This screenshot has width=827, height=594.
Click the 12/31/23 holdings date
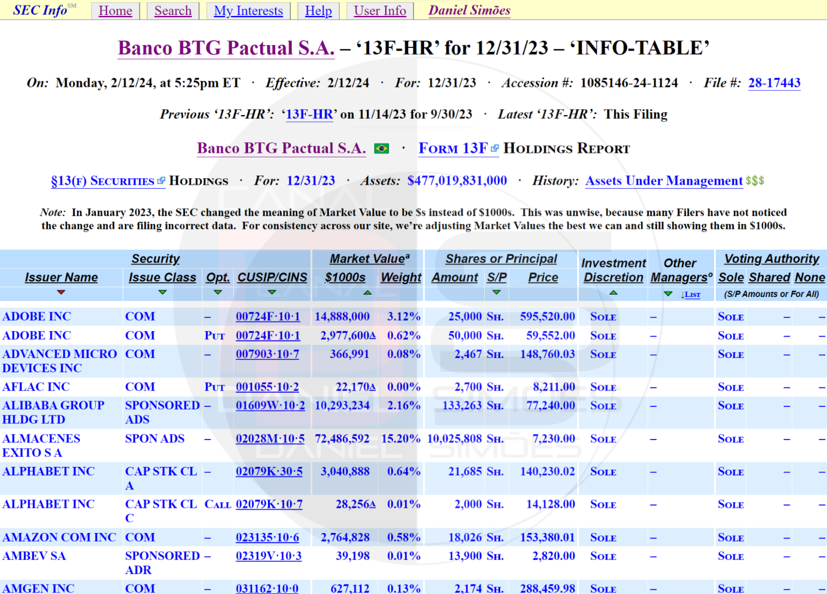311,181
